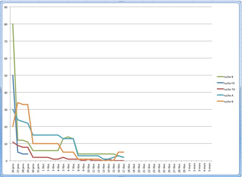The height and width of the screenshot is (177, 242).
Task: Click the green ruche 8 legend color marker
Action: pos(220,77)
